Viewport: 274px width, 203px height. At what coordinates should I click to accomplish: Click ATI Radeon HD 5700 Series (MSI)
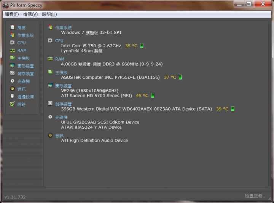(x=96, y=96)
